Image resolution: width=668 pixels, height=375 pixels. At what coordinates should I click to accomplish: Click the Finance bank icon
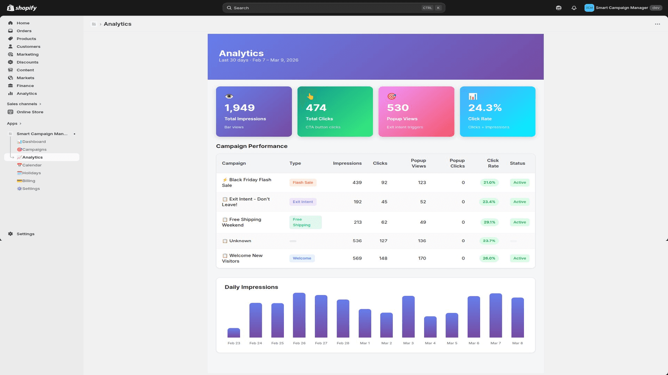10,85
